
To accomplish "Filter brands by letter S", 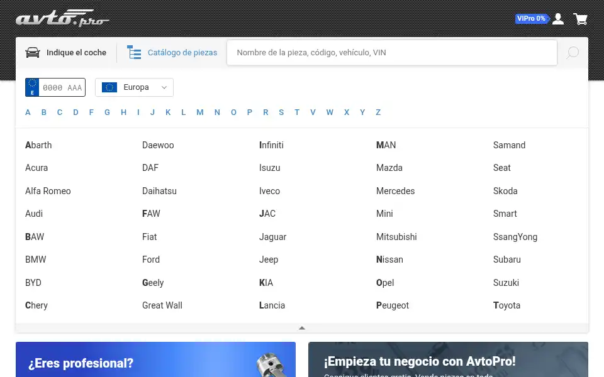I will (x=281, y=112).
